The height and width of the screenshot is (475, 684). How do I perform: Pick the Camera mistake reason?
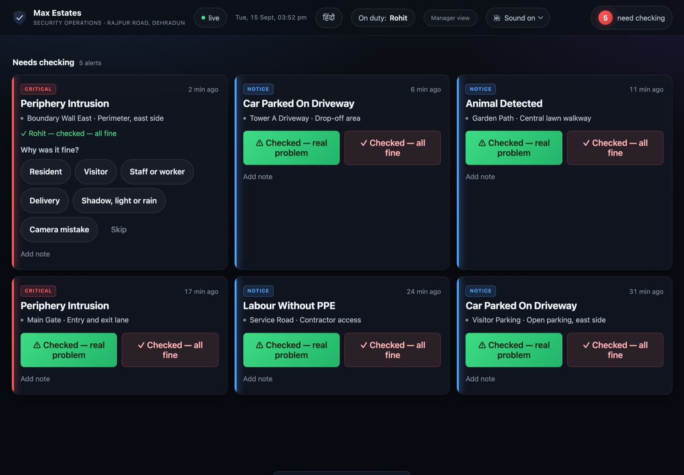(x=59, y=230)
